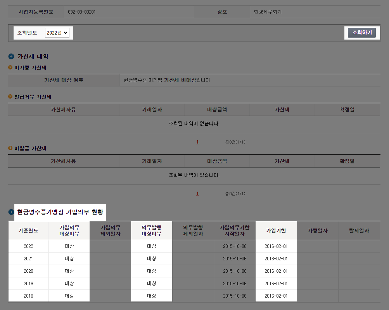Click 확정일 header in 미발급 가산세 table
Screen dimensions: 389x310
348,161
